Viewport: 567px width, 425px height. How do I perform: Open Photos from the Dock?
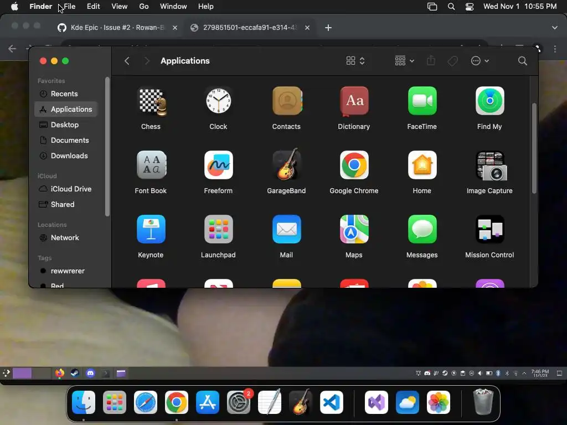[439, 402]
